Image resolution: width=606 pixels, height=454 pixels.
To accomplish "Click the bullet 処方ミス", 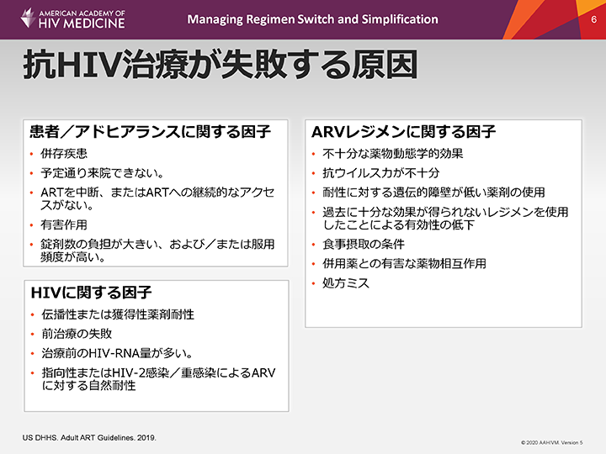I will click(346, 282).
